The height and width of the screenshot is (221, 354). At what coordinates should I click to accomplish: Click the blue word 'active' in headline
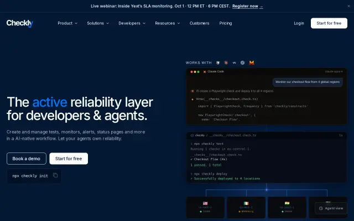tap(50, 102)
